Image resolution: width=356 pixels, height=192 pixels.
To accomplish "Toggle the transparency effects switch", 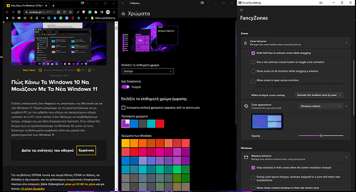I will pos(125,87).
